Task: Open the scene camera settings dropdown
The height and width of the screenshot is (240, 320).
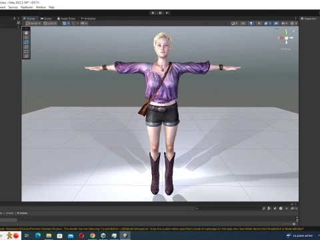Action: coord(285,23)
